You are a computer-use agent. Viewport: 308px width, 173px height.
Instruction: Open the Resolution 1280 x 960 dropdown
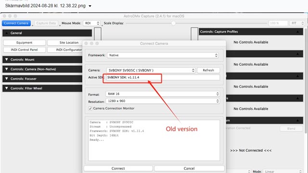click(163, 101)
